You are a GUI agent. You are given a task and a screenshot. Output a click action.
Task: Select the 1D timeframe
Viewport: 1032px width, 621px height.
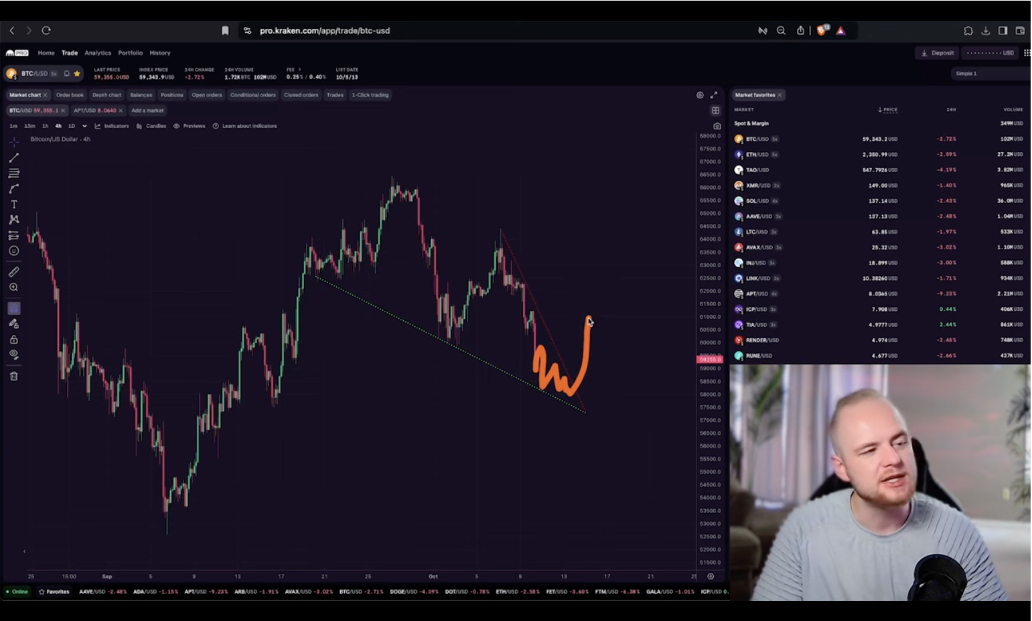coord(72,126)
